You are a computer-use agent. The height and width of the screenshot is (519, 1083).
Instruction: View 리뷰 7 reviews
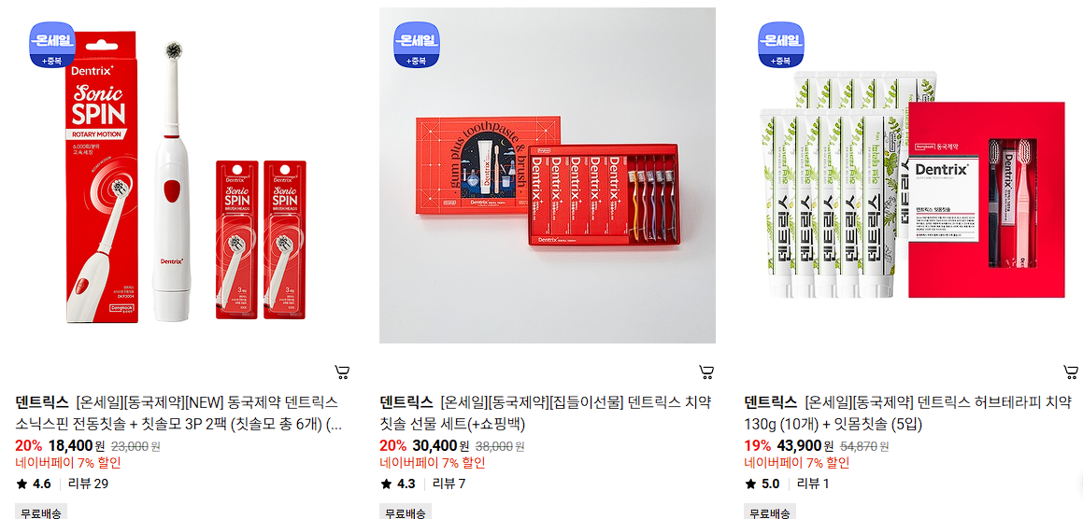pyautogui.click(x=449, y=484)
